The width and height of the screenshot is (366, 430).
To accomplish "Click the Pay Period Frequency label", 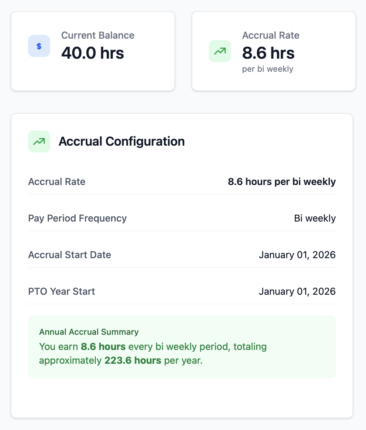I will tap(77, 218).
